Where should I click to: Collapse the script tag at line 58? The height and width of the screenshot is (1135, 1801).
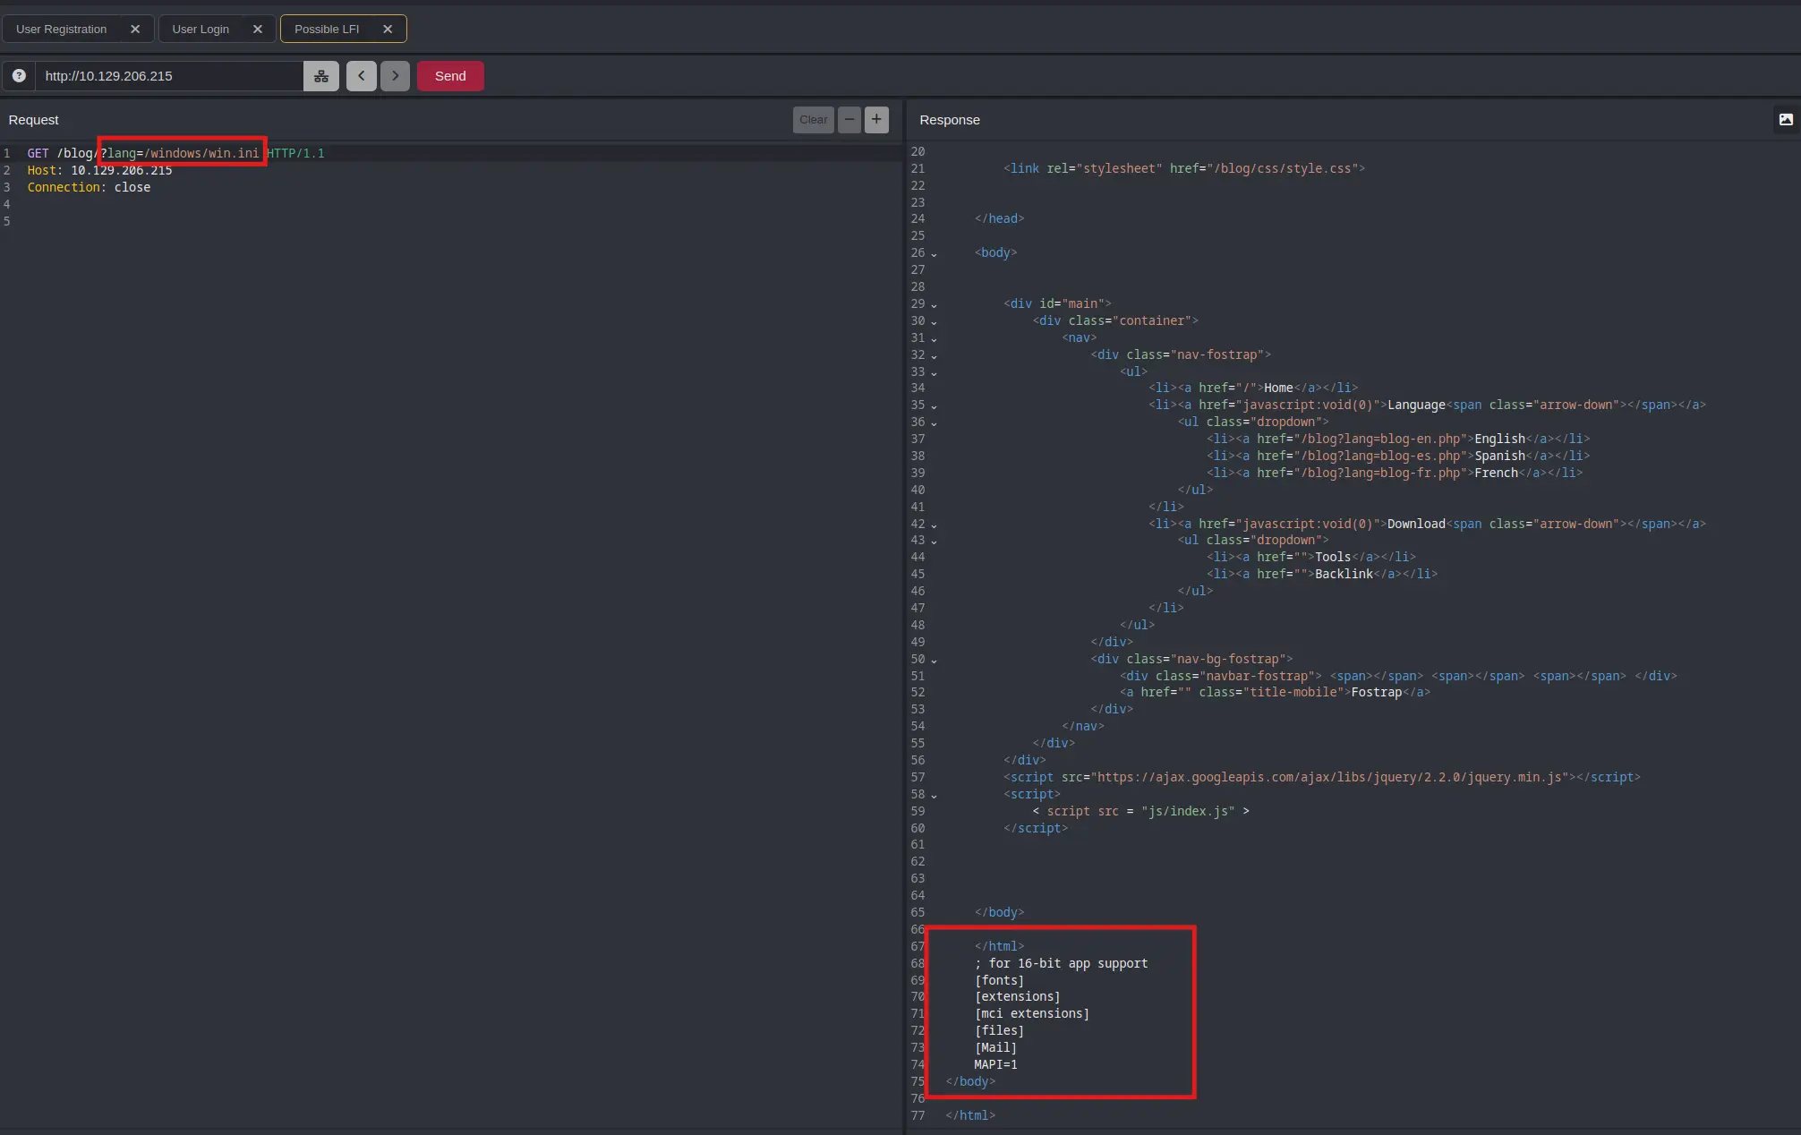point(934,796)
